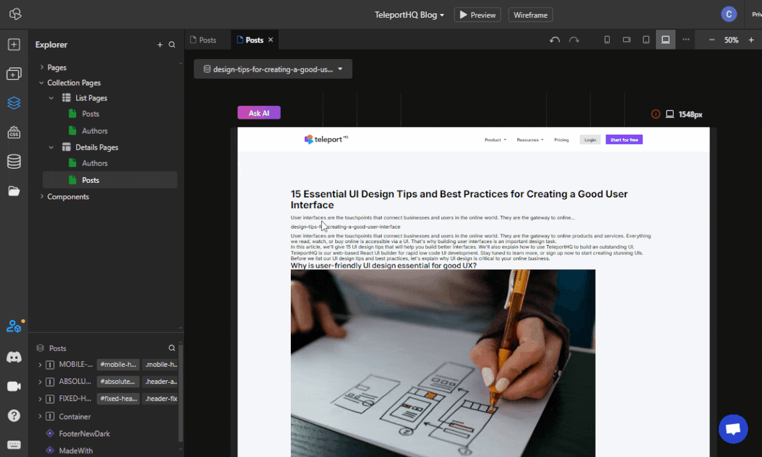
Task: Click the undo arrow
Action: pyautogui.click(x=555, y=40)
